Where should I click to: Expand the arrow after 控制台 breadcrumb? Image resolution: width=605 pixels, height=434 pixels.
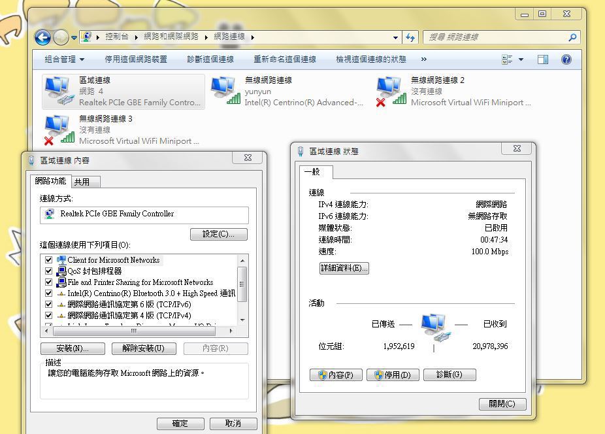(x=136, y=37)
